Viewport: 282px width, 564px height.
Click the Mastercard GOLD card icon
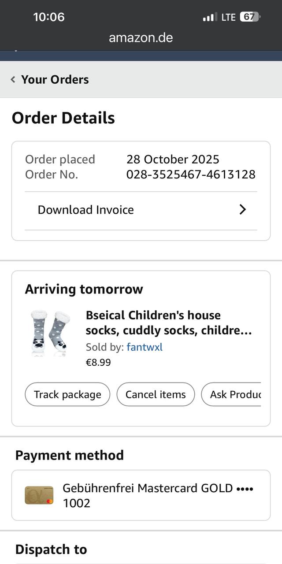(x=39, y=495)
